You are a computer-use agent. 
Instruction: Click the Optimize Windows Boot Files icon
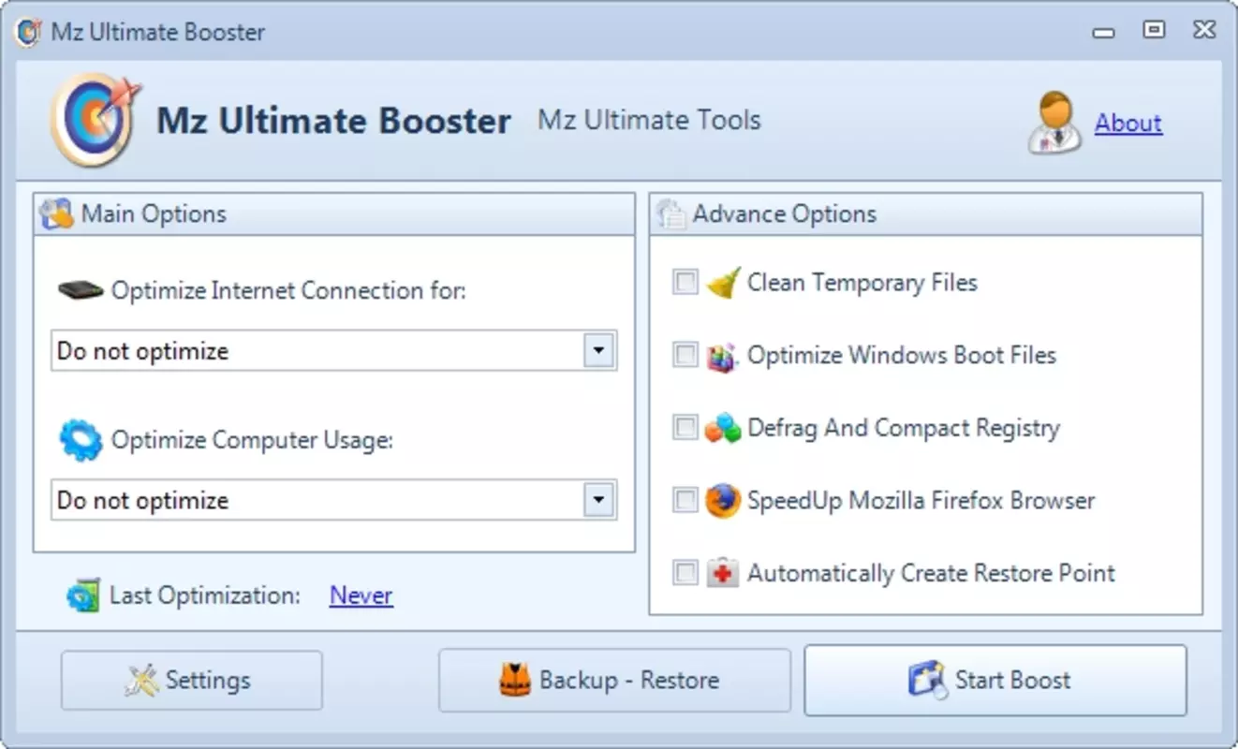(x=723, y=356)
